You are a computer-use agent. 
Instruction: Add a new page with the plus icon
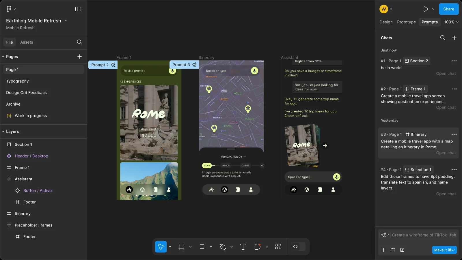[80, 57]
